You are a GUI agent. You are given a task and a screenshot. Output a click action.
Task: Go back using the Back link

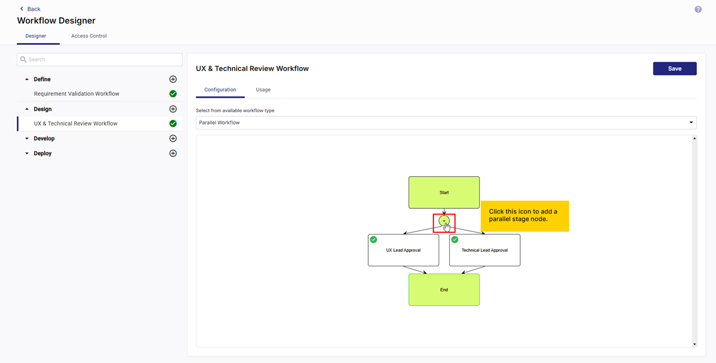coord(30,9)
